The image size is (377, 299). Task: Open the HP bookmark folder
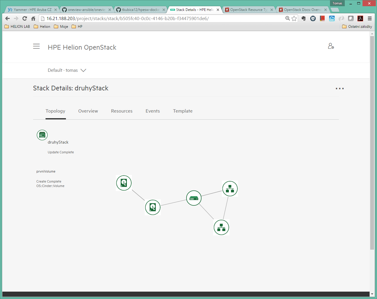pos(77,27)
